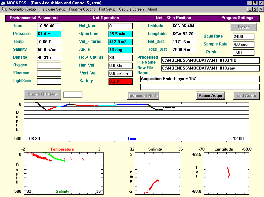The height and width of the screenshot is (197, 264).
Task: Click the empty Oxygen field
Action: pyautogui.click(x=49, y=66)
